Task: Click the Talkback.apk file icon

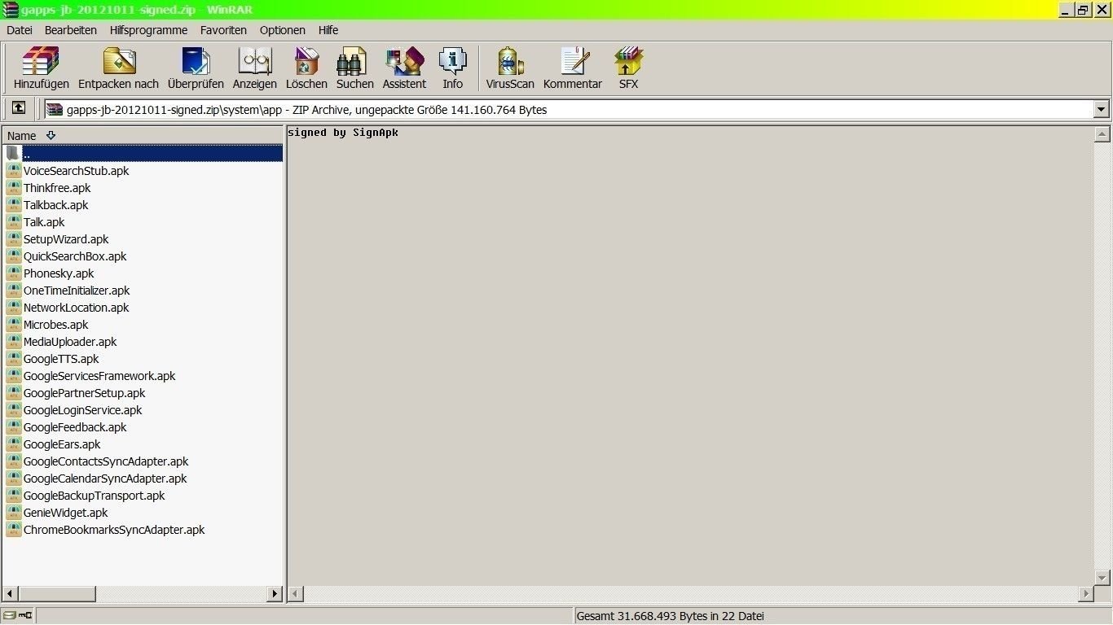Action: [14, 205]
